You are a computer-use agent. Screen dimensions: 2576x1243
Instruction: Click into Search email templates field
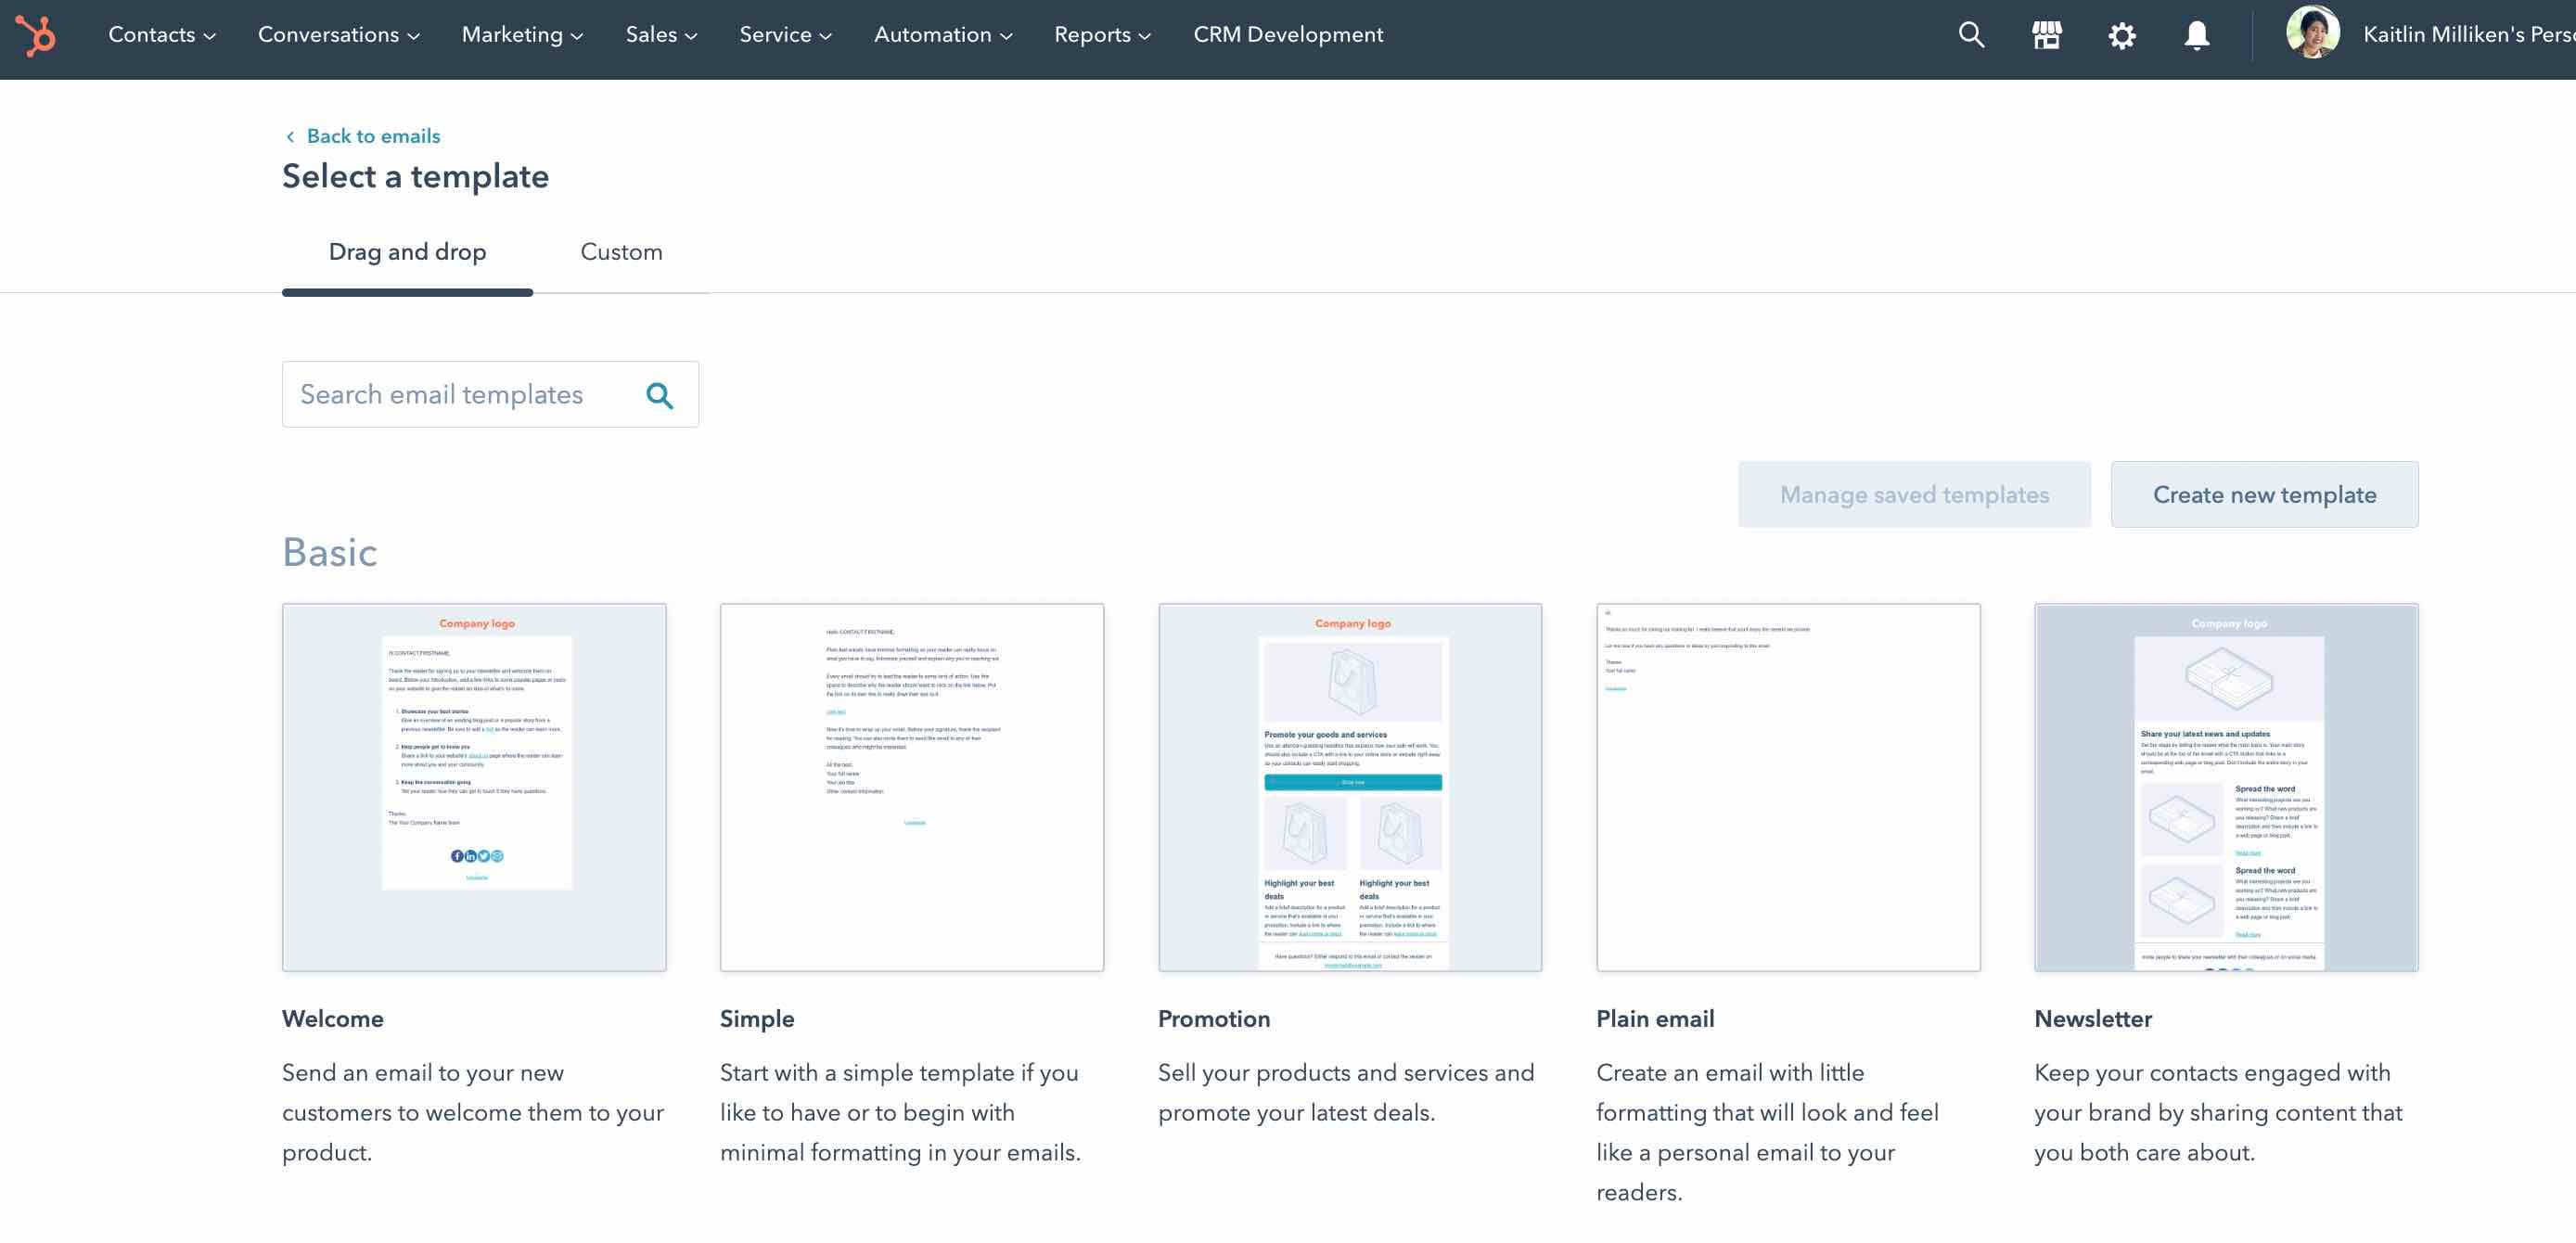(x=460, y=395)
